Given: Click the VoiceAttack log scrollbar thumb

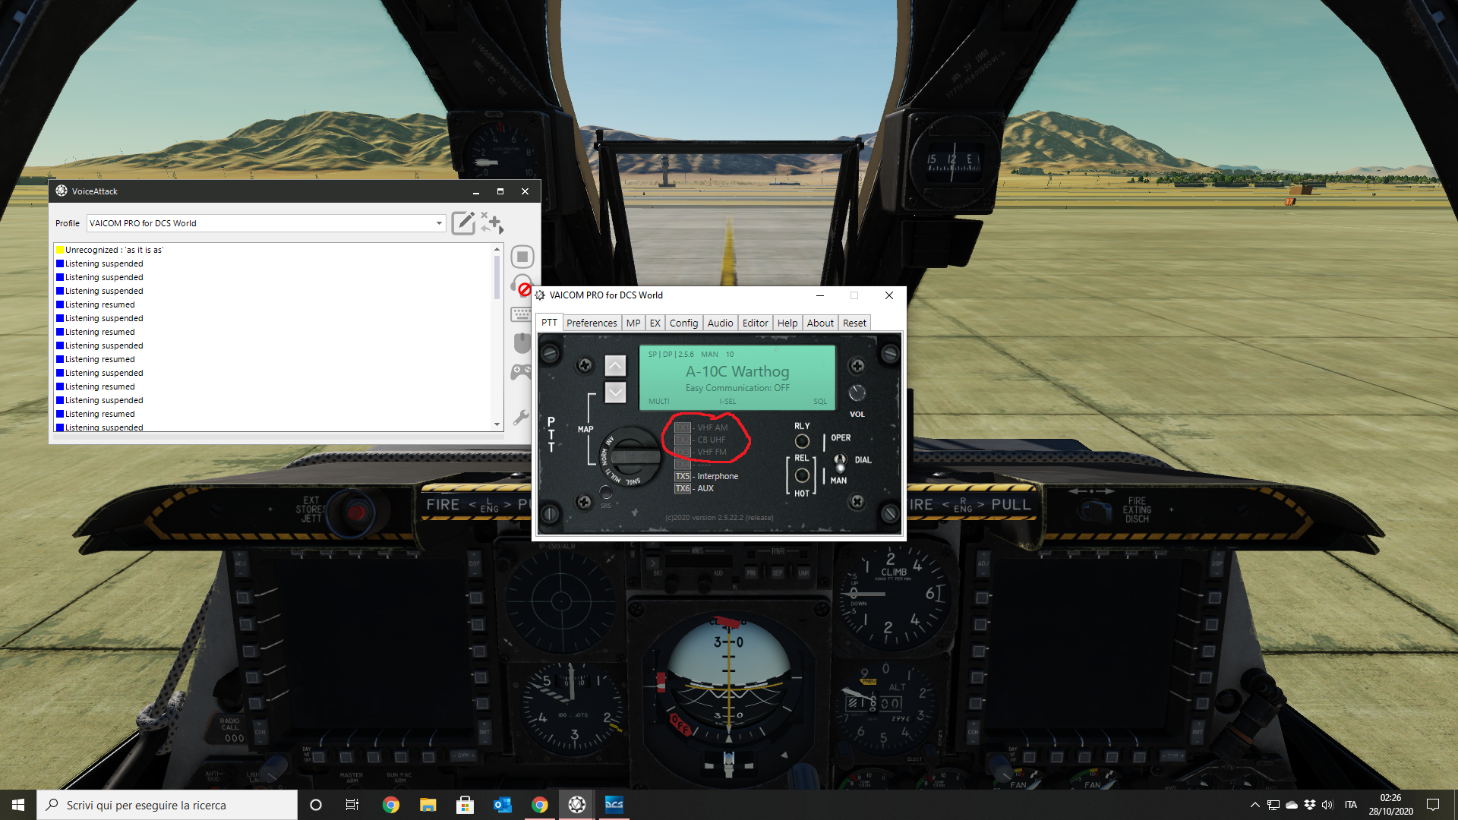Looking at the screenshot, I should pyautogui.click(x=497, y=277).
